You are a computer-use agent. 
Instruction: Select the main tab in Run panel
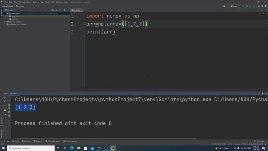pos(14,94)
